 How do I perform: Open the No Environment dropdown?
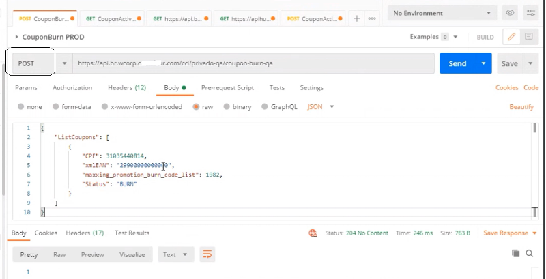(442, 13)
